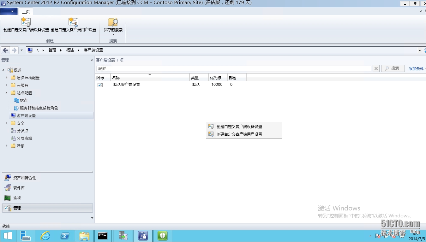
Task: Clear the search with the X button
Action: tap(376, 68)
